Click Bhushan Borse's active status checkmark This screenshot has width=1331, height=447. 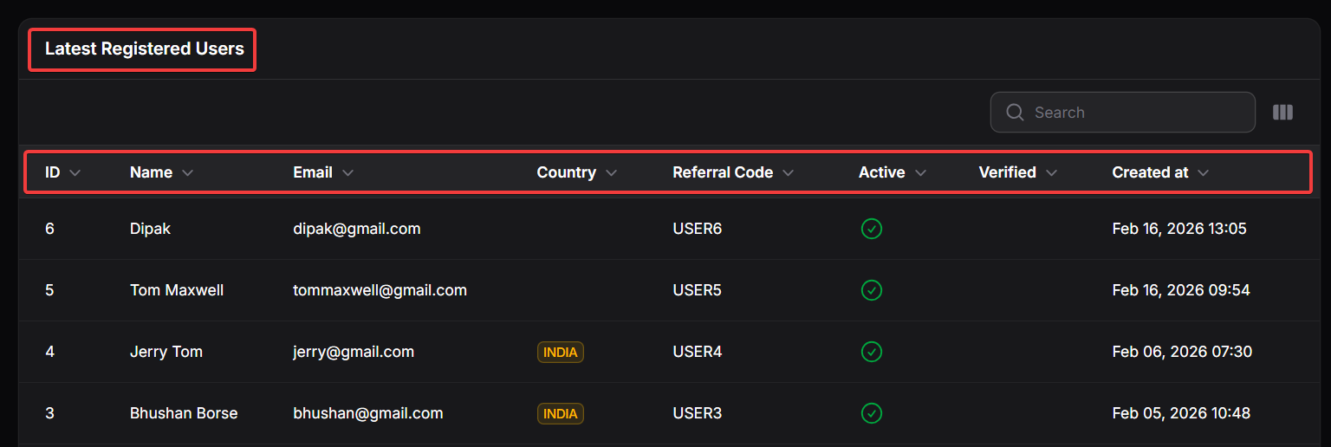click(x=871, y=413)
